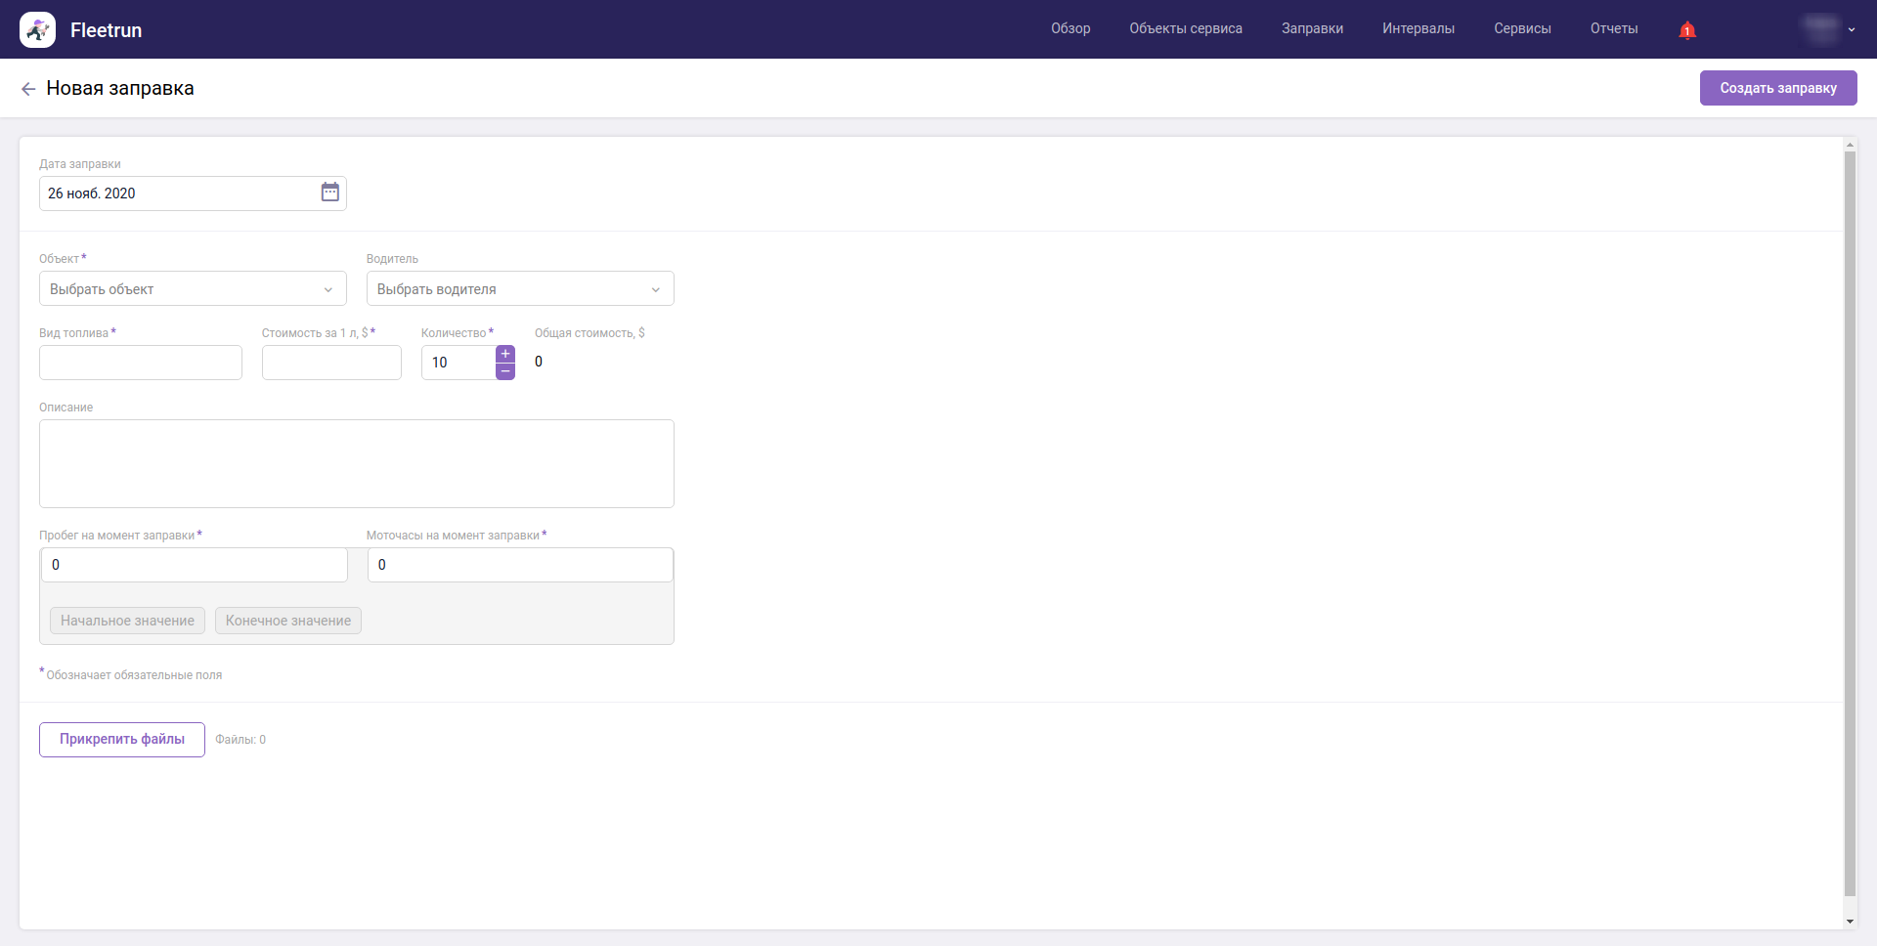
Task: Open the Обзор menu item
Action: pos(1070,29)
